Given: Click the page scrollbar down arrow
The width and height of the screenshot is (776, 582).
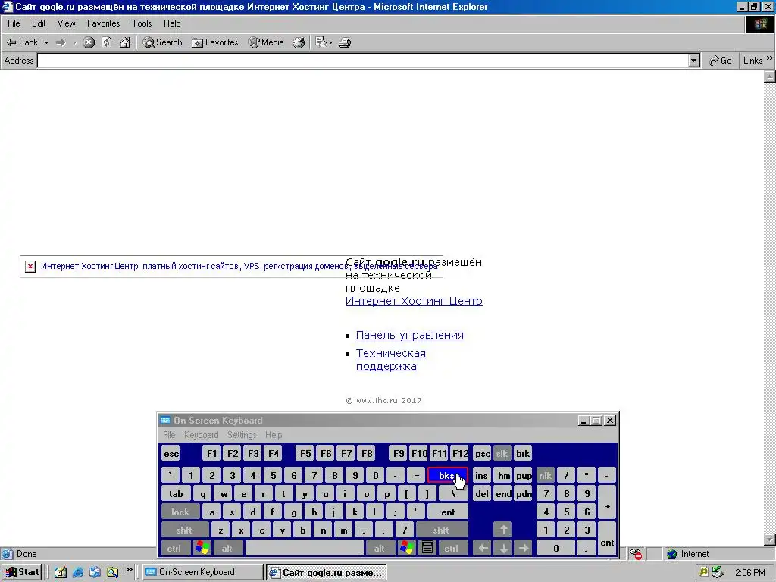Looking at the screenshot, I should point(770,540).
